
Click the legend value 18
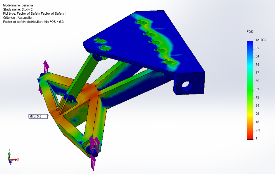point(257,122)
